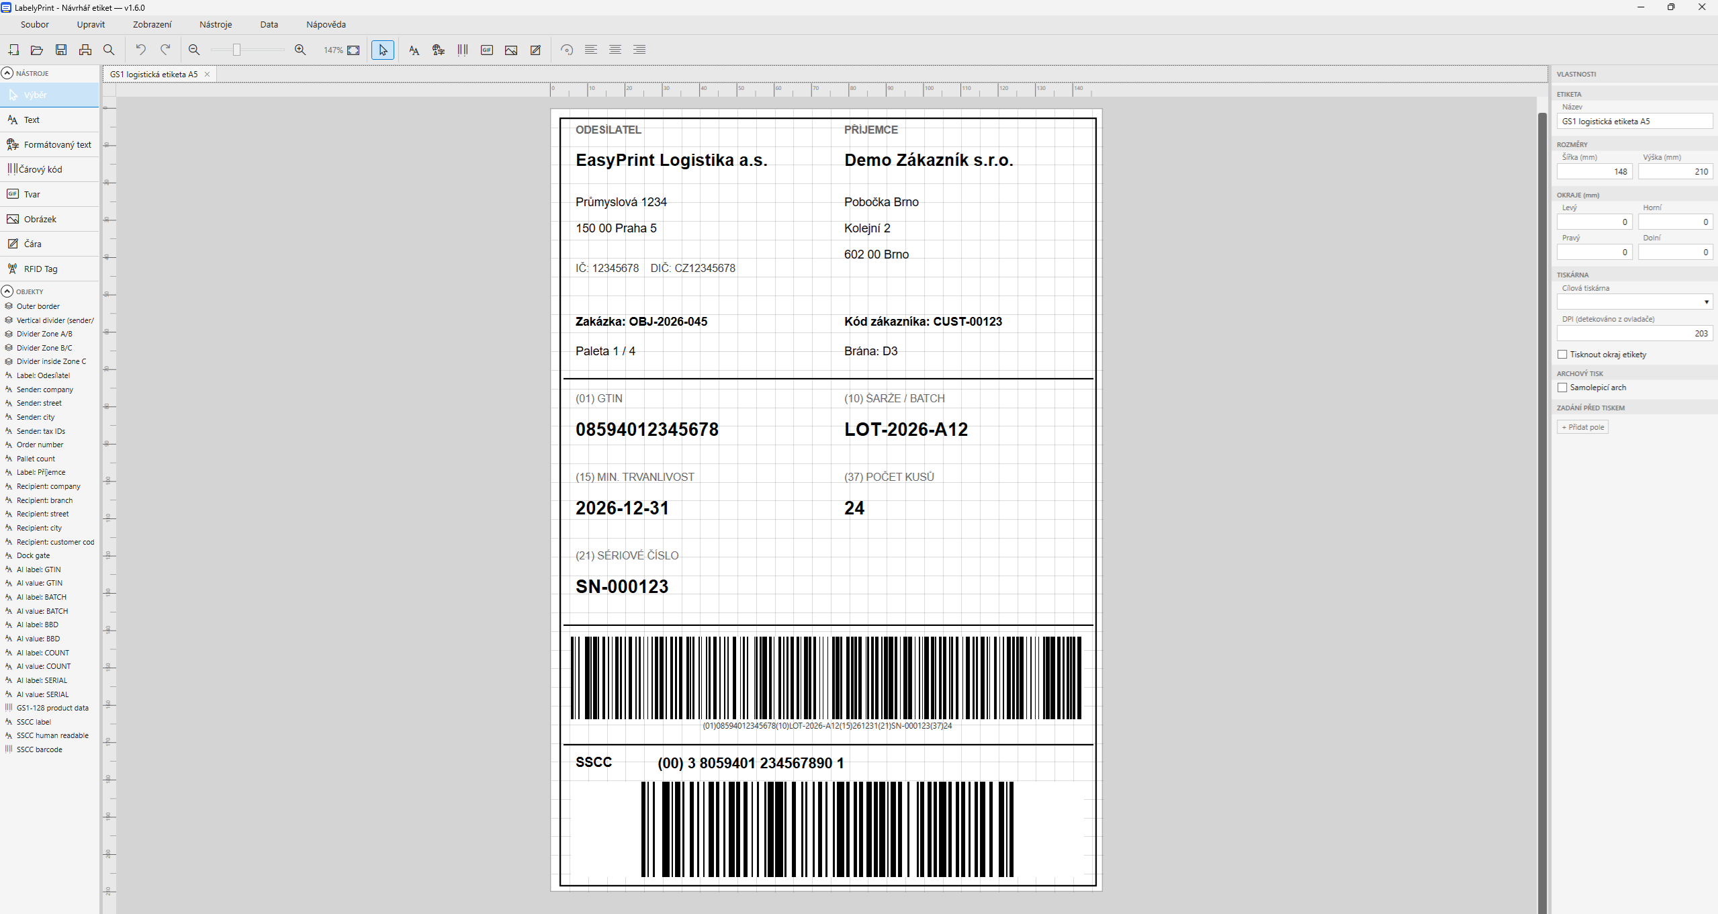The width and height of the screenshot is (1718, 914).
Task: Choose the Čárový kód tool in sidebar
Action: (x=50, y=169)
